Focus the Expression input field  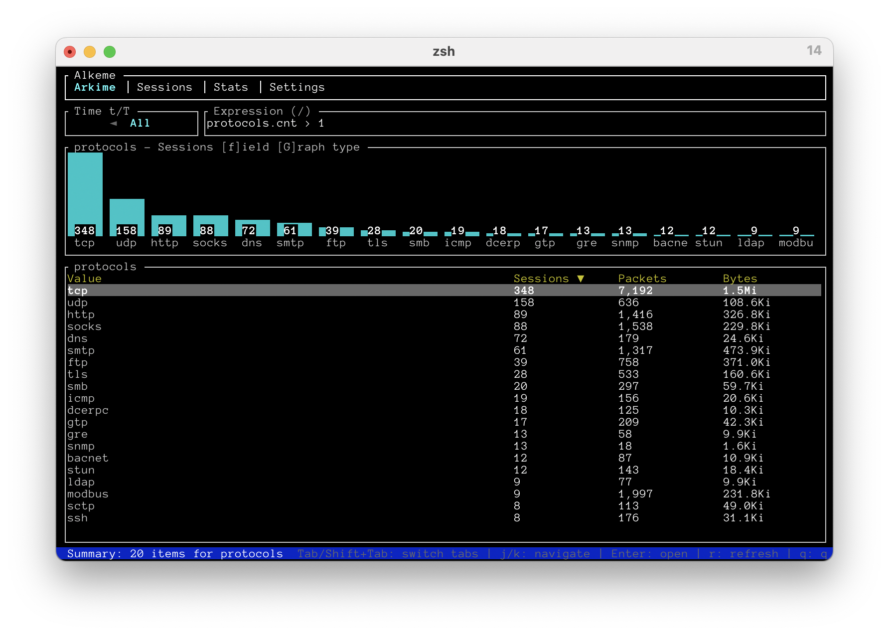coord(515,124)
